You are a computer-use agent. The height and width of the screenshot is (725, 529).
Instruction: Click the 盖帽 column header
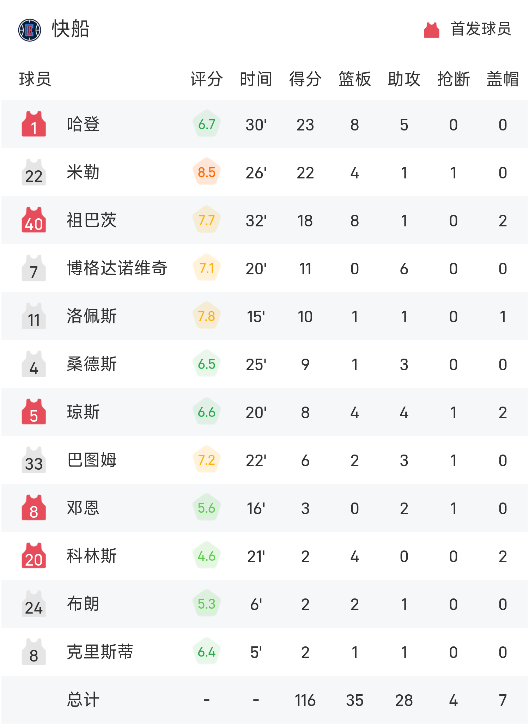(503, 79)
